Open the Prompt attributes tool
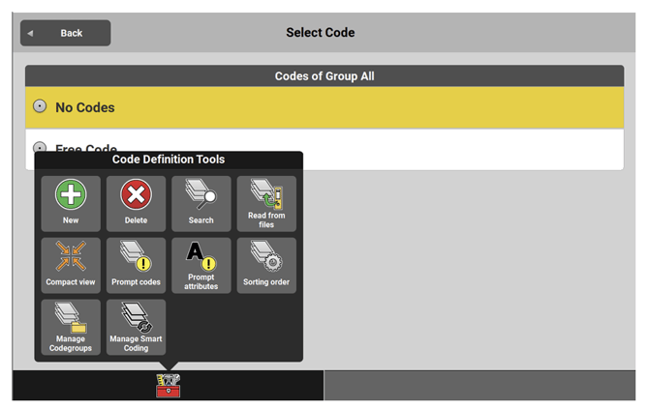The width and height of the screenshot is (649, 408). click(201, 265)
